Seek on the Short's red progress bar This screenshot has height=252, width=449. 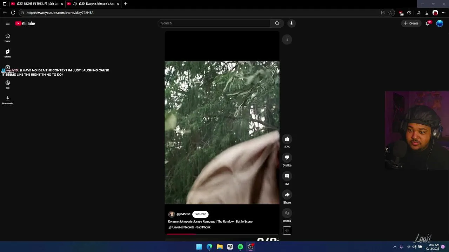click(222, 234)
